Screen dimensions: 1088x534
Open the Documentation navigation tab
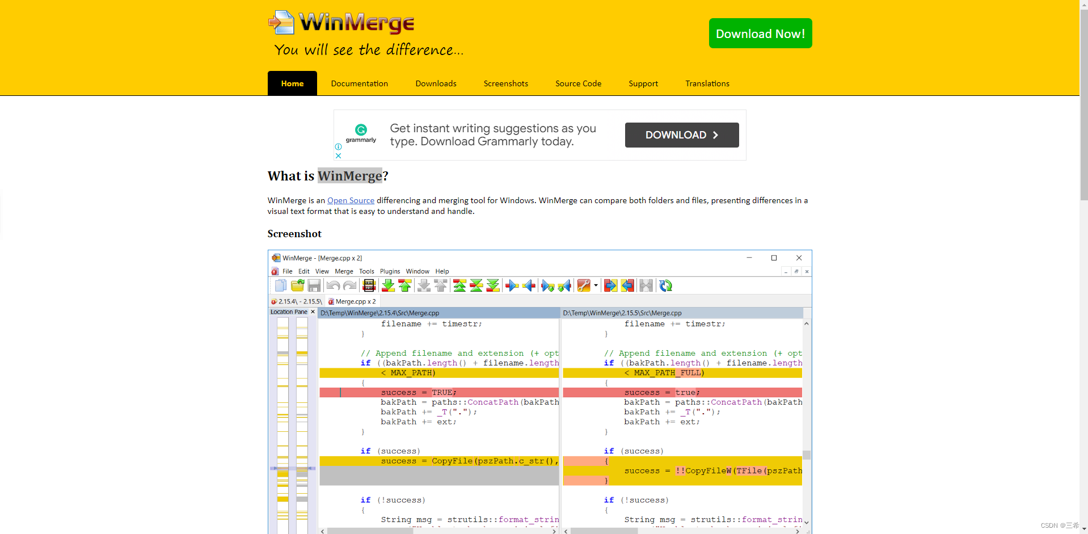tap(360, 83)
